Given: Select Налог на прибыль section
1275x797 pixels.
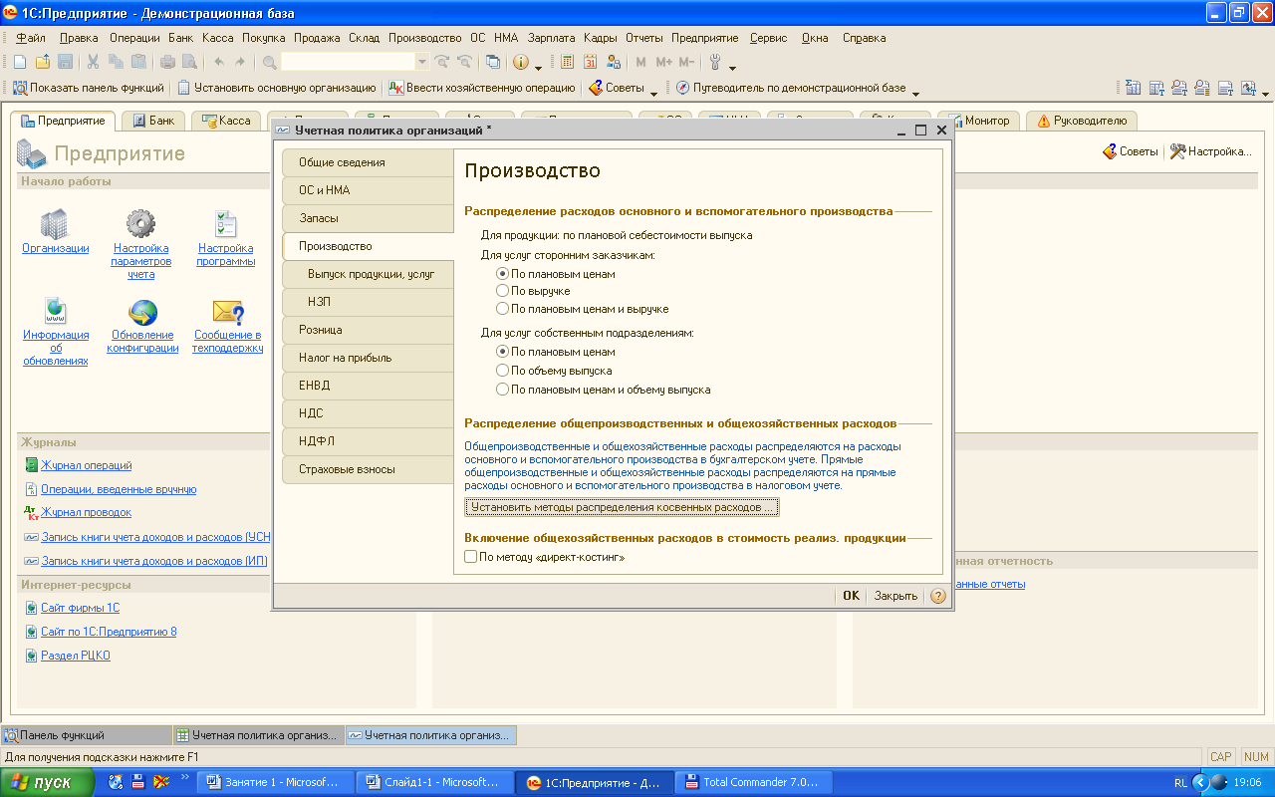Looking at the screenshot, I should tap(368, 358).
